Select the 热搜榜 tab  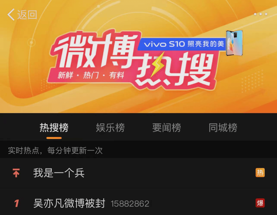coord(54,128)
